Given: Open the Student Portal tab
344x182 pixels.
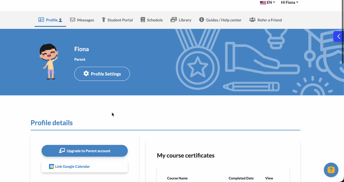Looking at the screenshot, I should pos(117,20).
